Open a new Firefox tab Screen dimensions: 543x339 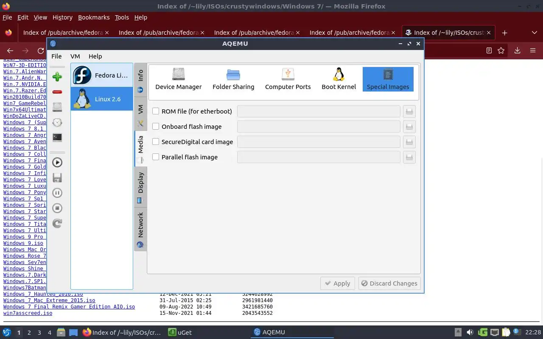point(504,33)
